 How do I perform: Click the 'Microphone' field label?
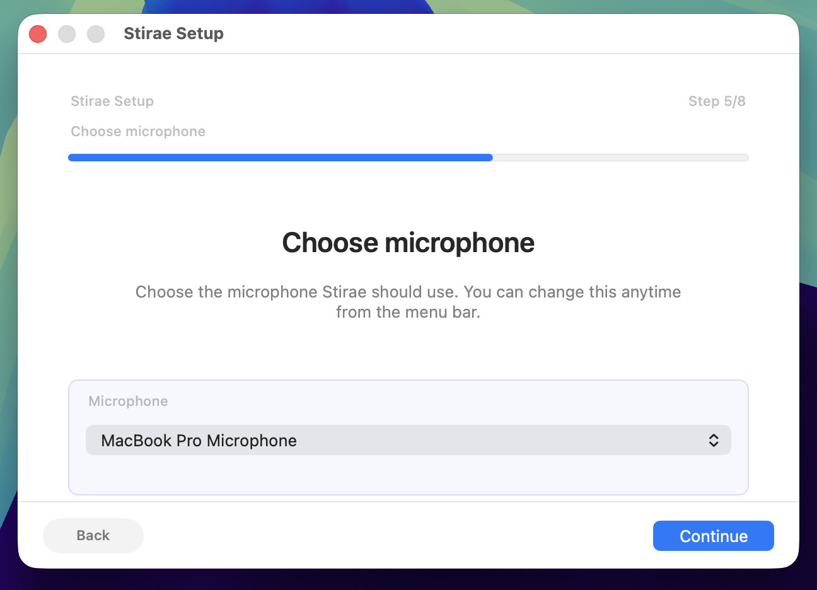[x=128, y=402]
